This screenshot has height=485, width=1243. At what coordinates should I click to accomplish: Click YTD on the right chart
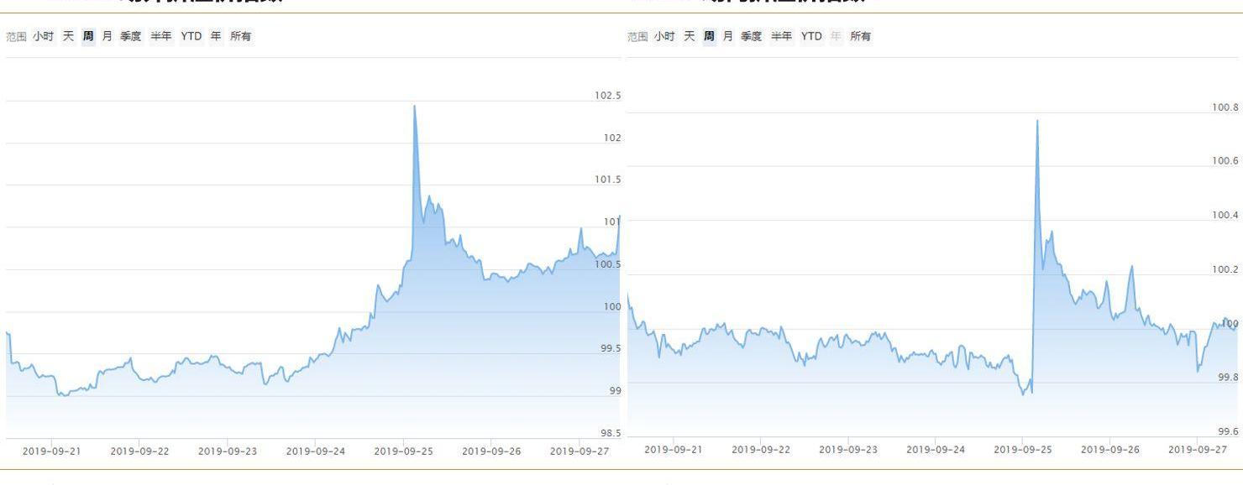click(x=812, y=36)
